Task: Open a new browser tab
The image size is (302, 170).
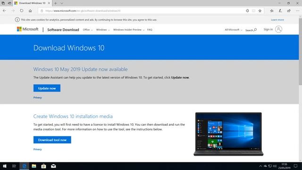Action: click(x=56, y=3)
